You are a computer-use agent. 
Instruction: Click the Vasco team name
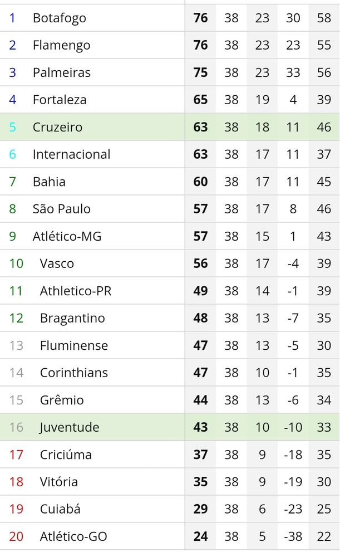57,263
